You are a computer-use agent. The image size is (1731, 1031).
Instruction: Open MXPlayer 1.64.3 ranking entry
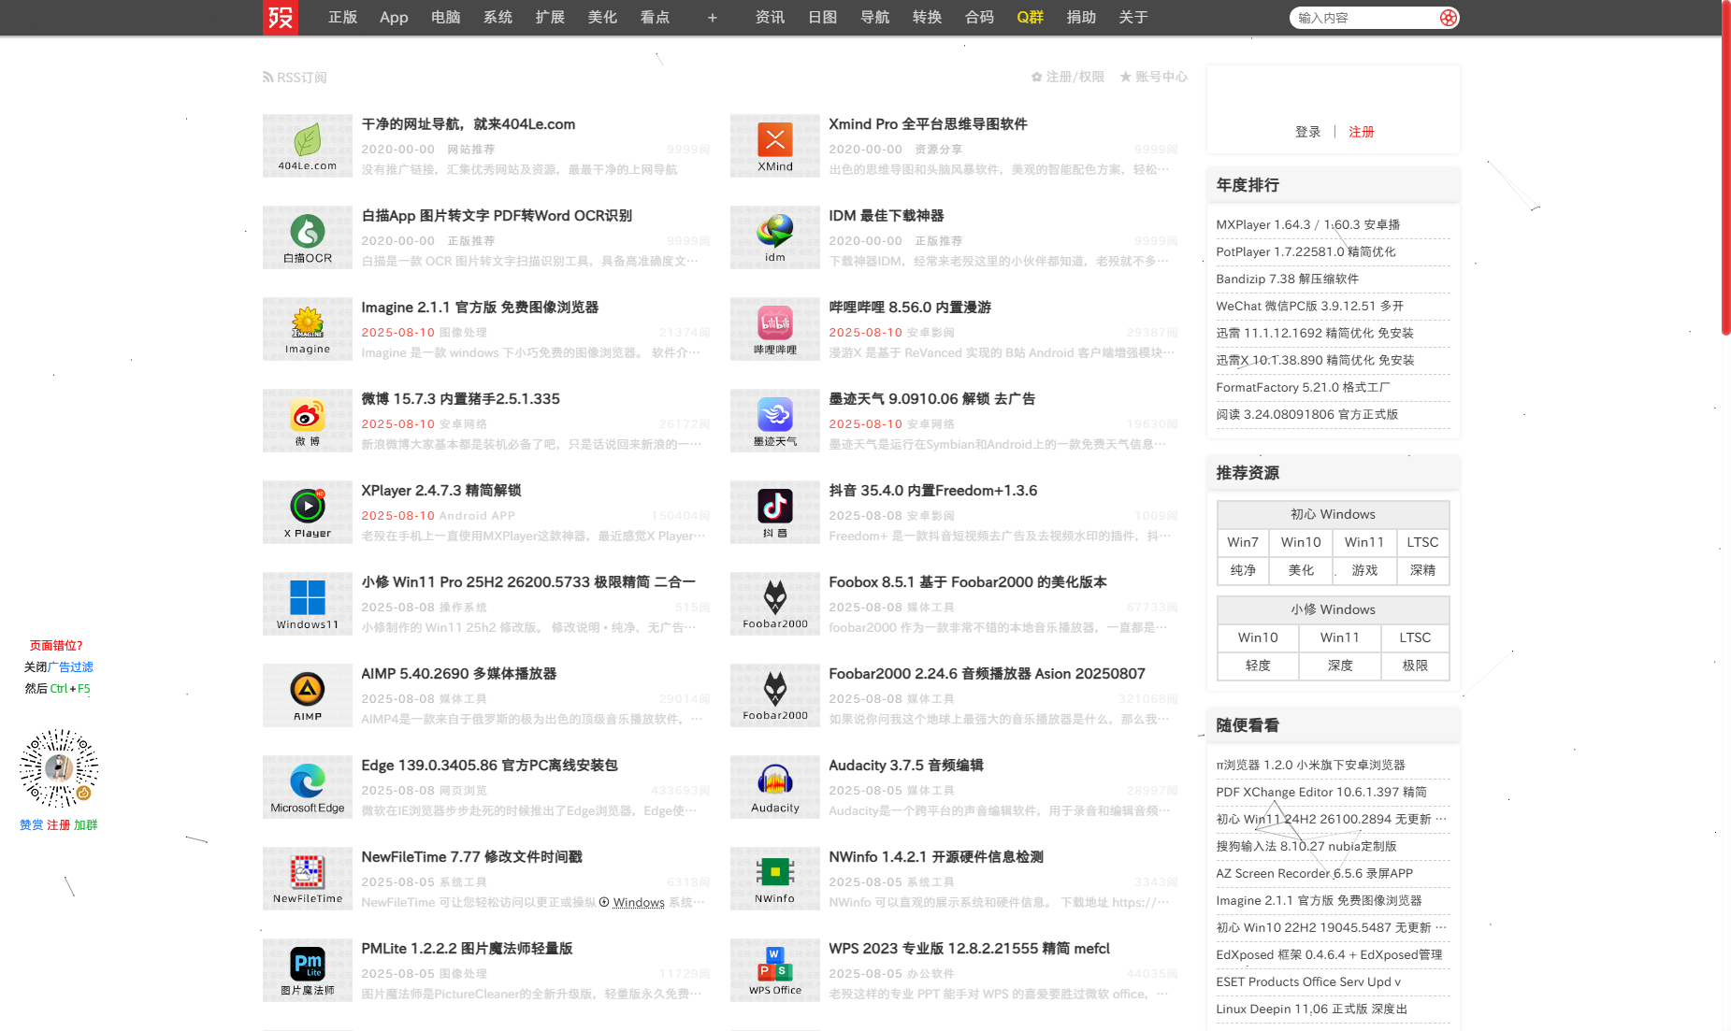1307,224
